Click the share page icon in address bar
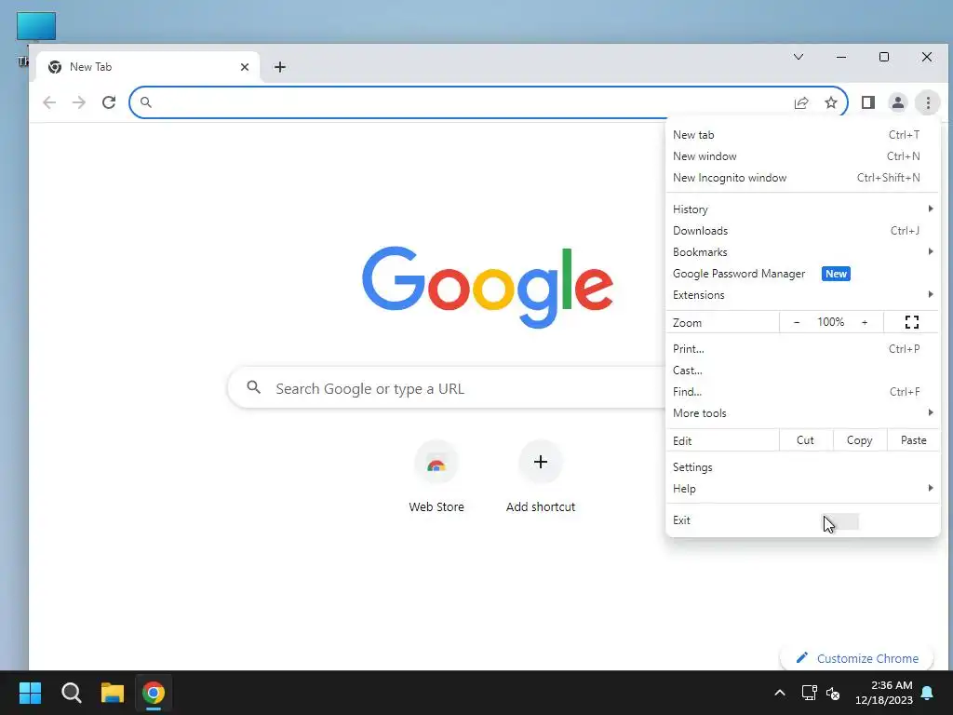Viewport: 953px width, 715px height. (x=801, y=102)
